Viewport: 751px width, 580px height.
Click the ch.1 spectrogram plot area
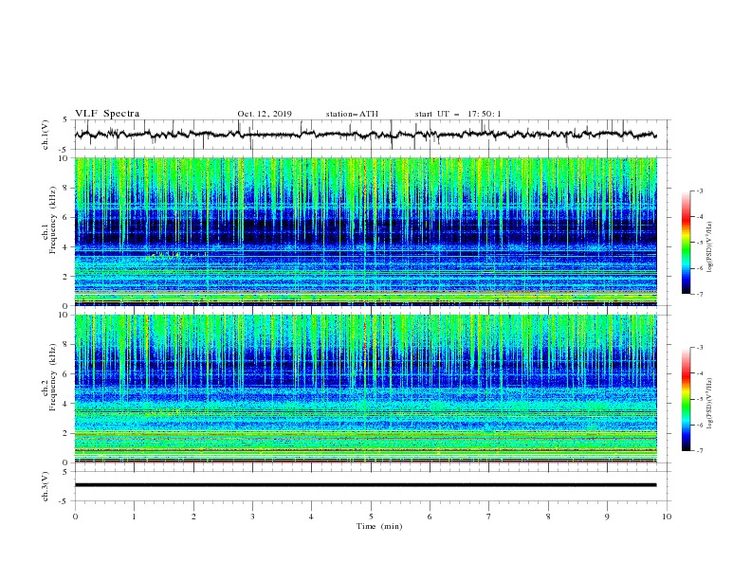(x=366, y=231)
